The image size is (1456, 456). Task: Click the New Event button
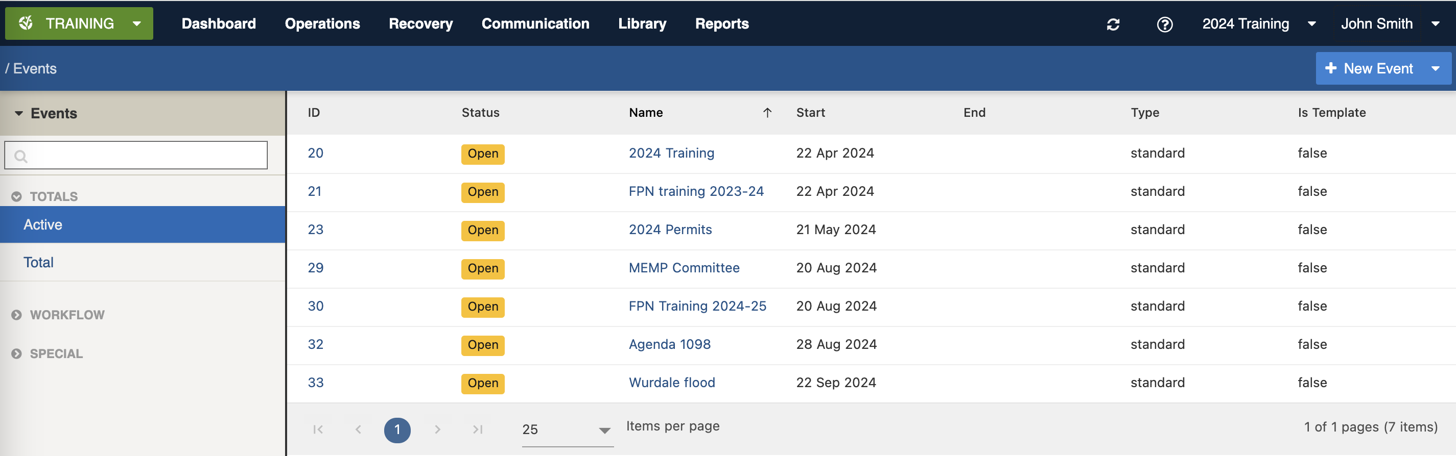(x=1370, y=68)
